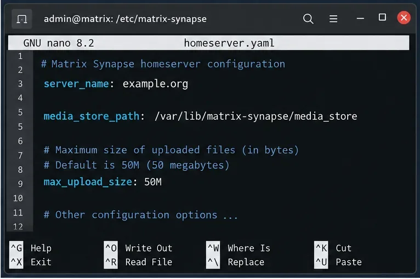Screen dimensions: 420x279
Task: Click the ^W Where Is shortcut key
Action: 213,248
